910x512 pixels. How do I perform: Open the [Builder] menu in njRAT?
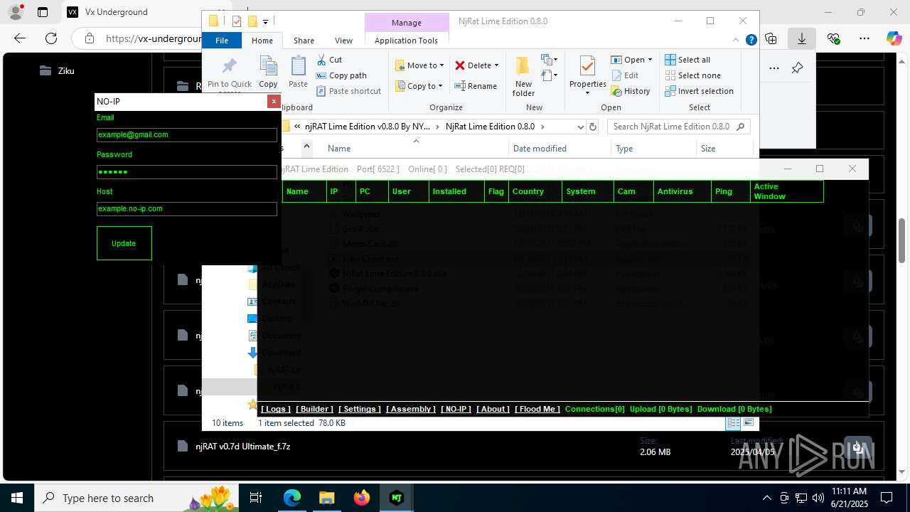click(314, 409)
